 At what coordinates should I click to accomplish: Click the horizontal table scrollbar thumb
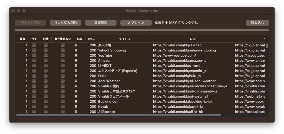click(119, 115)
